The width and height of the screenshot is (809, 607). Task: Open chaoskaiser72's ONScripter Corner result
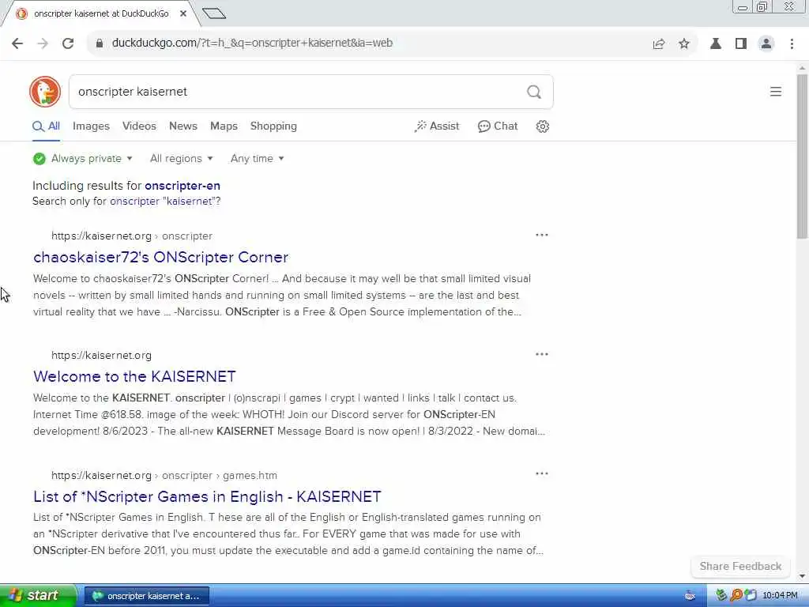[160, 257]
